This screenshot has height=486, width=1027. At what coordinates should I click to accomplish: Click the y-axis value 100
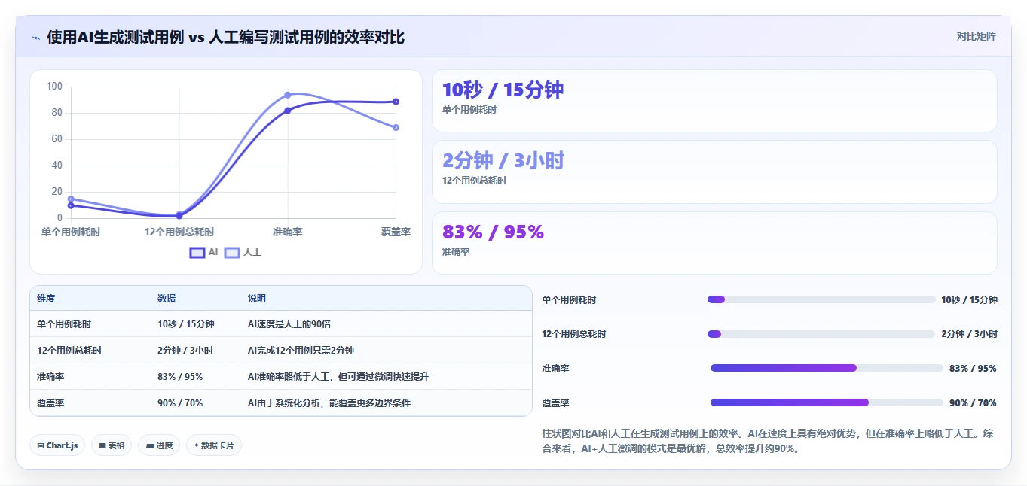click(x=54, y=87)
